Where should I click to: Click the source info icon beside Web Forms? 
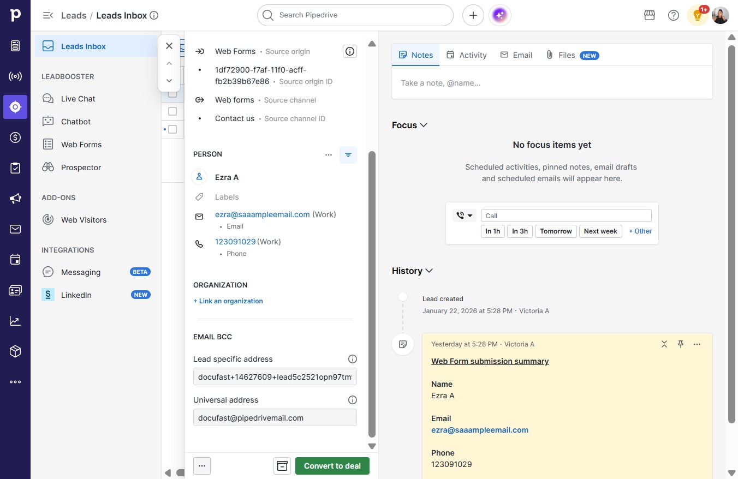350,51
